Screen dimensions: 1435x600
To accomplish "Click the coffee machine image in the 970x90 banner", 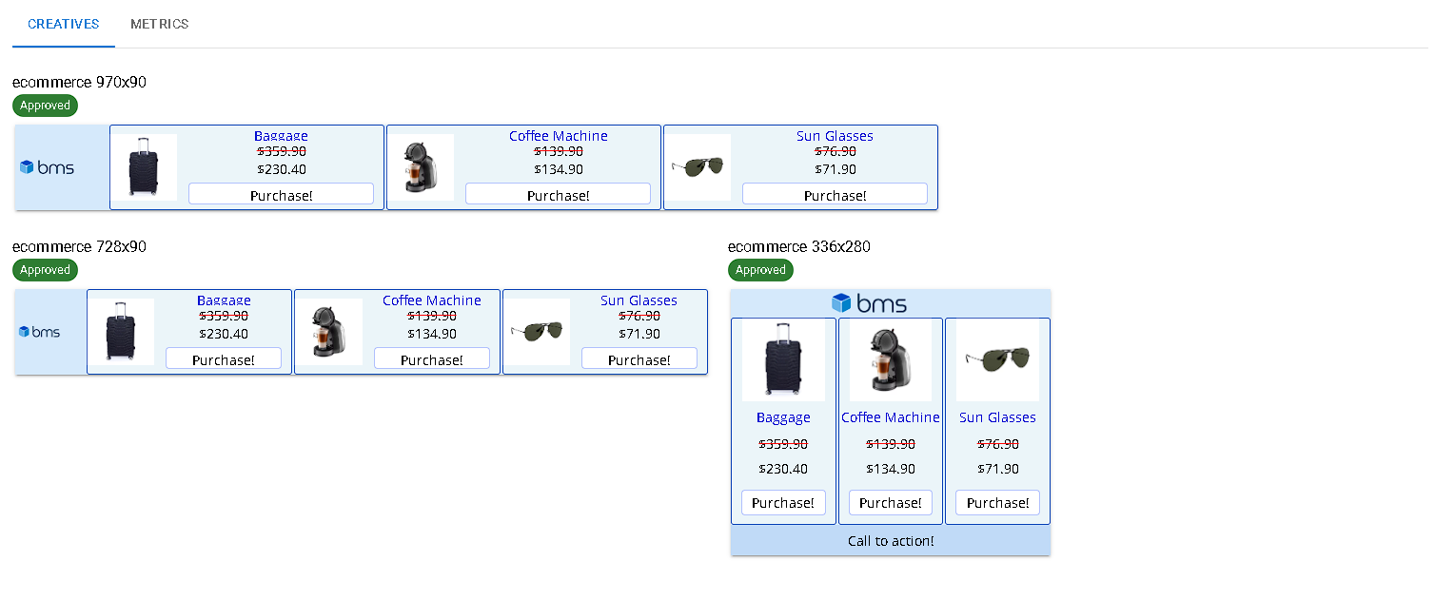I will point(421,167).
